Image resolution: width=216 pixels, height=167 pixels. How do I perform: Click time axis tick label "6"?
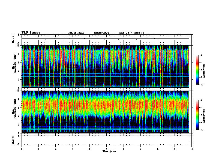[x=124, y=149]
